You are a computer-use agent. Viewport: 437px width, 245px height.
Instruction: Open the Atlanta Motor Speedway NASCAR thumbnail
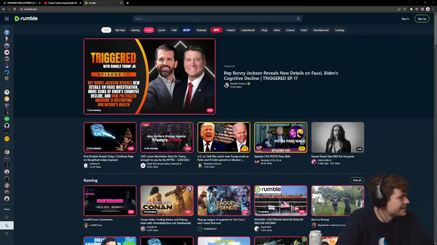pos(281,201)
